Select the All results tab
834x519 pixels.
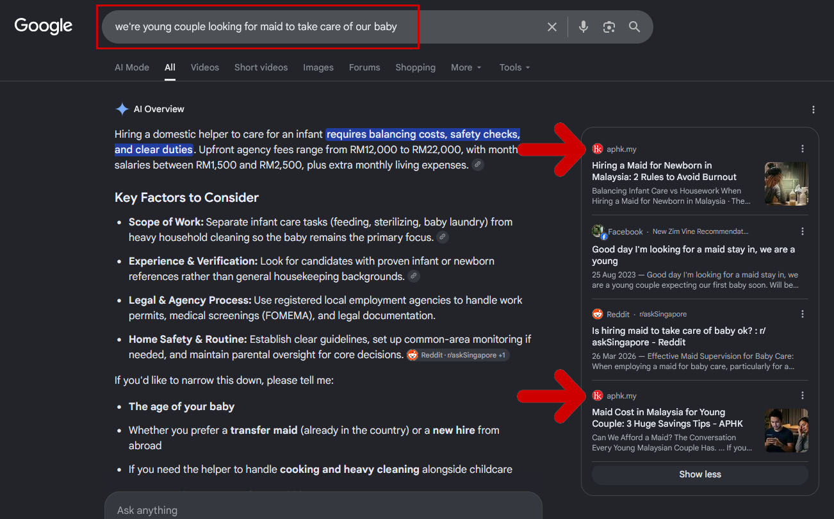pyautogui.click(x=170, y=67)
